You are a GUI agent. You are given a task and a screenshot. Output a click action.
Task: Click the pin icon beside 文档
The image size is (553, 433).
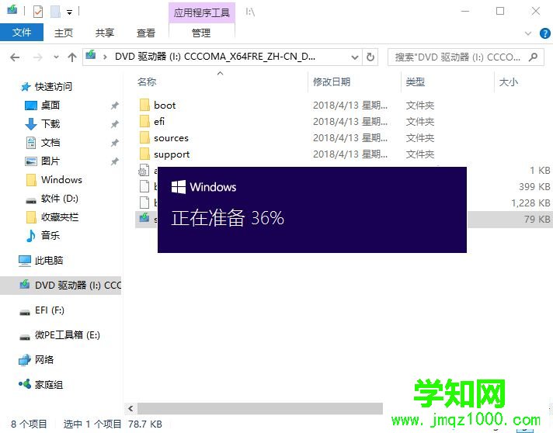115,143
